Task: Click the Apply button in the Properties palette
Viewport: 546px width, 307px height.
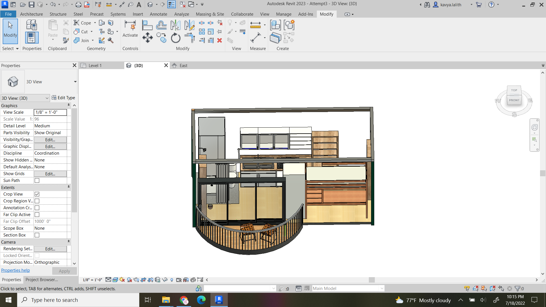Action: click(64, 271)
